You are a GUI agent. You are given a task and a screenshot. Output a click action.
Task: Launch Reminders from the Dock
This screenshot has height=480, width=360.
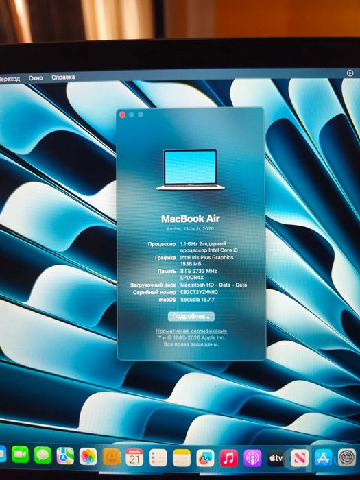[x=158, y=457]
